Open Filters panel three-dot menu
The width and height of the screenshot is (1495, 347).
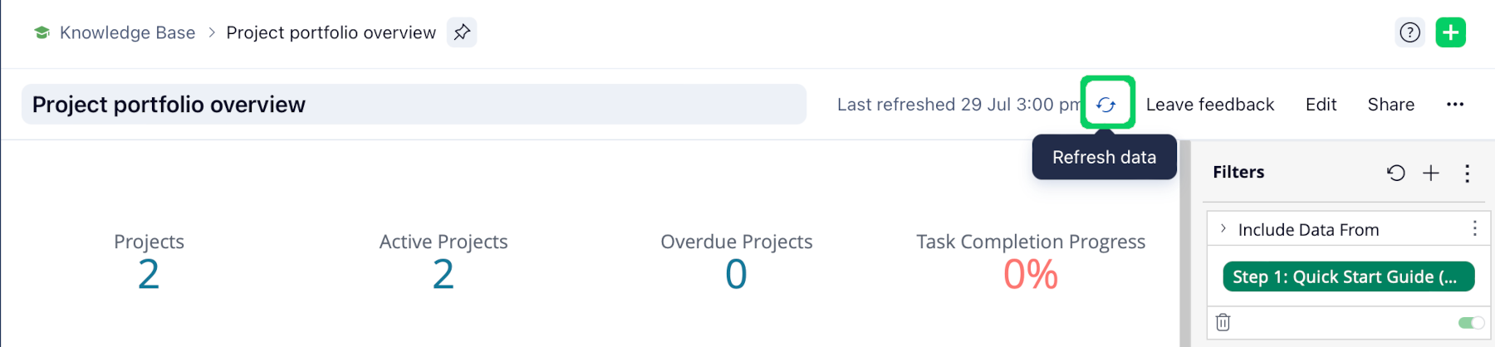click(1468, 173)
